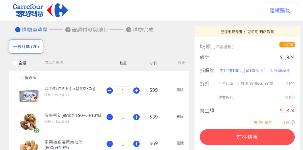The width and height of the screenshot is (303, 150).
Task: Click the coupon help question mark icon
Action: 292,122
